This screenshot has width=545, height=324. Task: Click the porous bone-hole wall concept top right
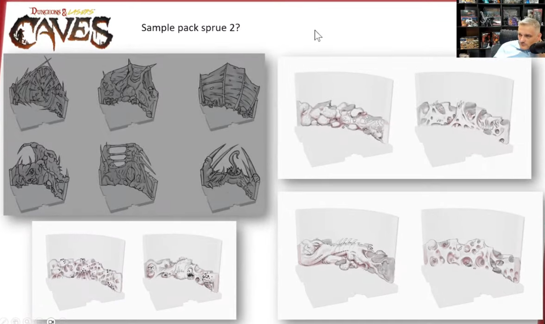click(x=464, y=119)
